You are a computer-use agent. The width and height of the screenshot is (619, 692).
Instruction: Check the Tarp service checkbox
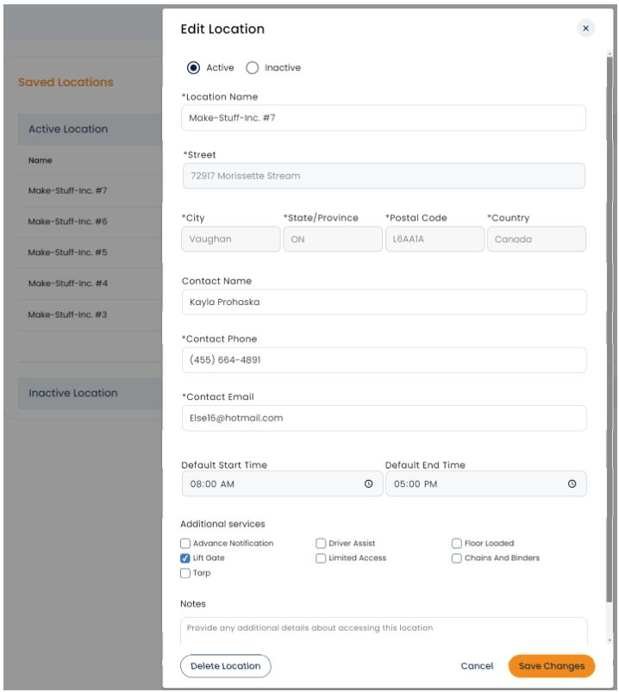(x=185, y=573)
